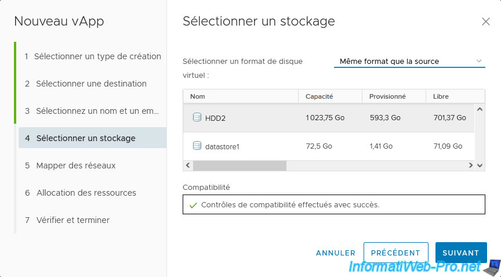Close the Nouveau vApp dialog
The width and height of the screenshot is (501, 277).
pyautogui.click(x=486, y=21)
